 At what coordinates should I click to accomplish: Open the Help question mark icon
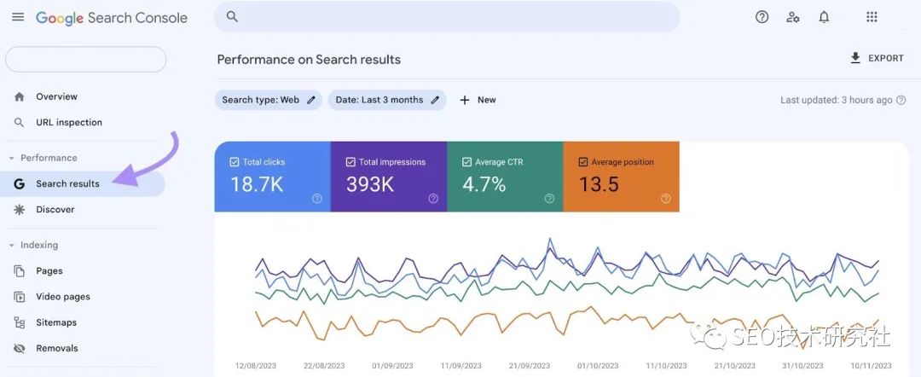point(762,17)
